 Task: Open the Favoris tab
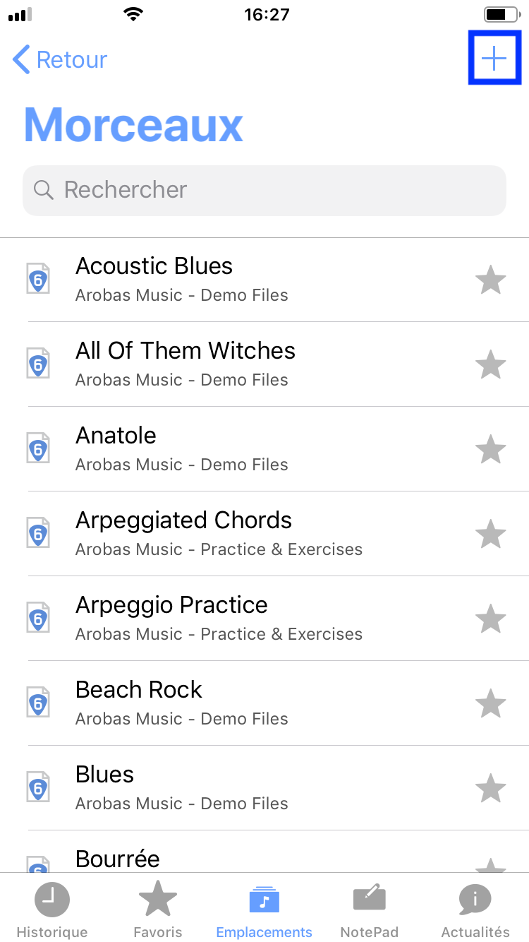(x=158, y=910)
